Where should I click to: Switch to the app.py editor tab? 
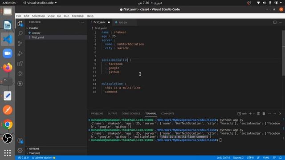coord(123,22)
